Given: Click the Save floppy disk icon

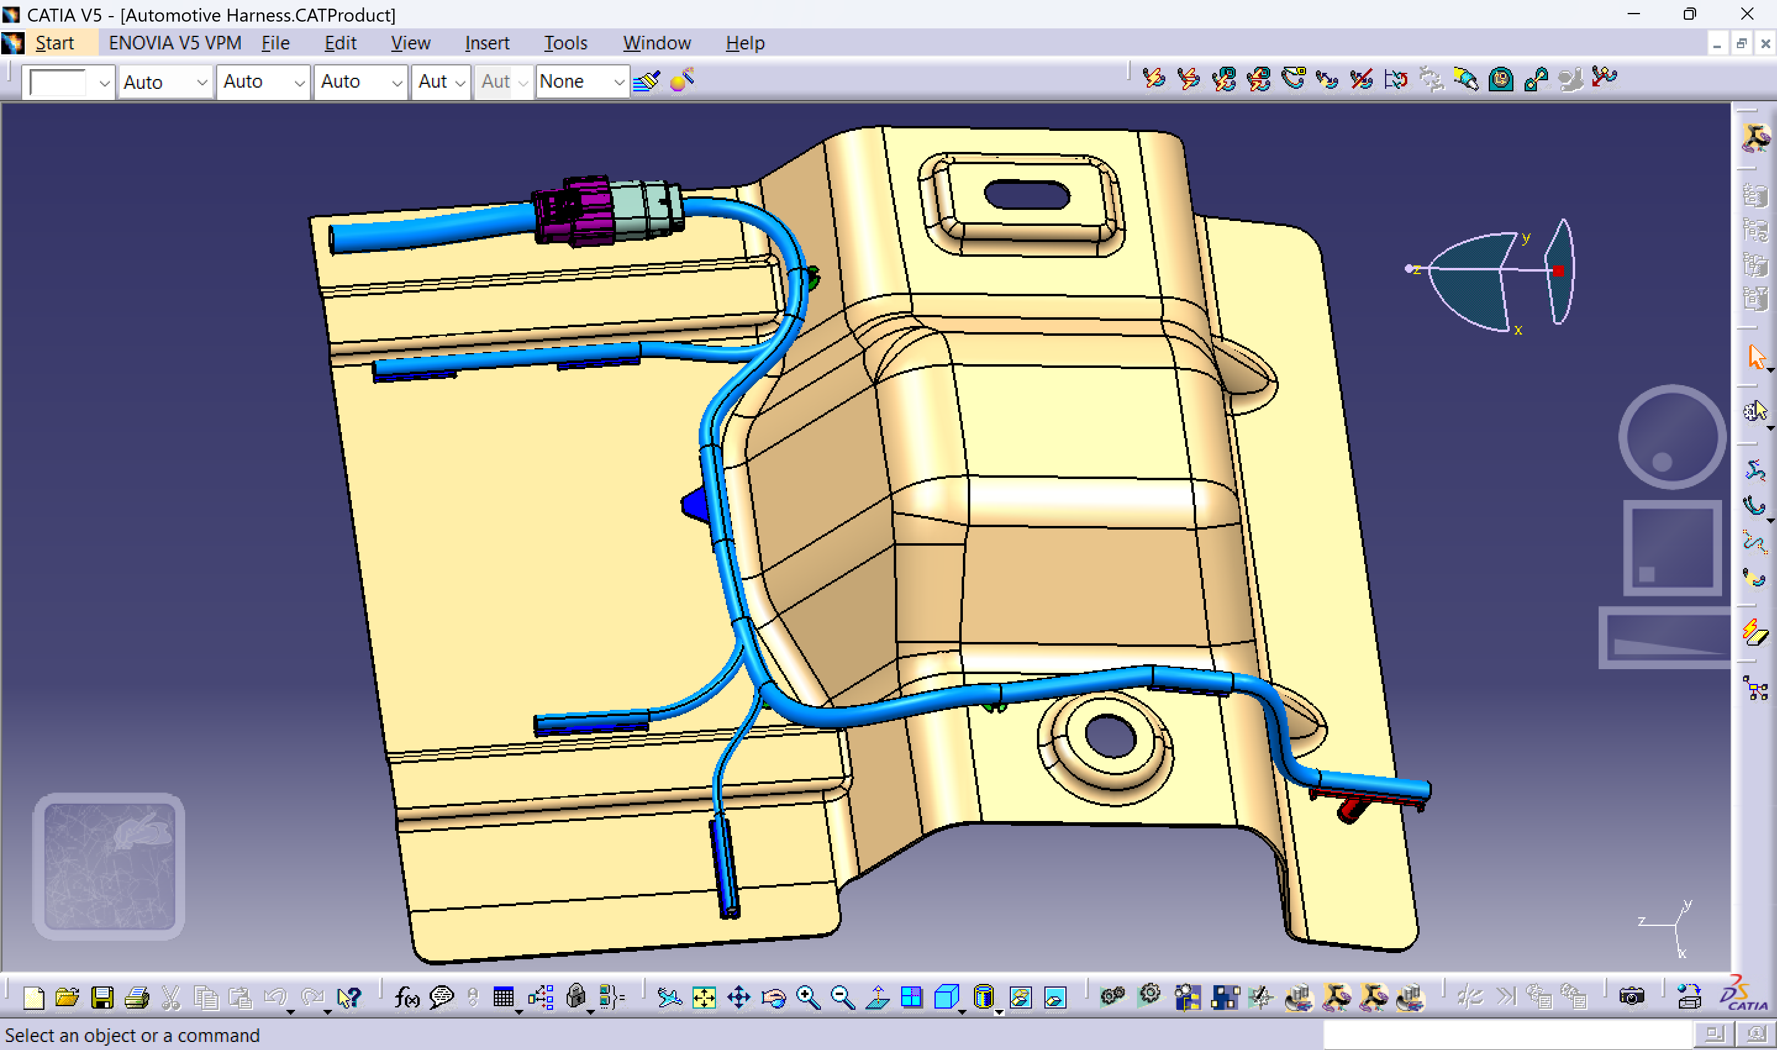Looking at the screenshot, I should (x=102, y=998).
